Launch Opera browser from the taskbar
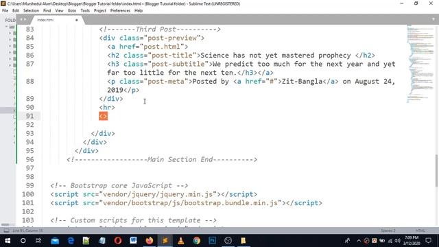This screenshot has height=247, width=439. pos(118,241)
